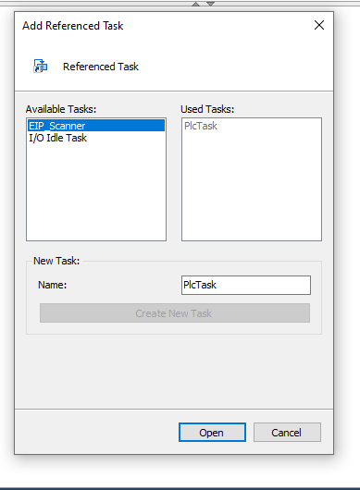360x490 pixels.
Task: Click the Name label
Action: [52, 285]
